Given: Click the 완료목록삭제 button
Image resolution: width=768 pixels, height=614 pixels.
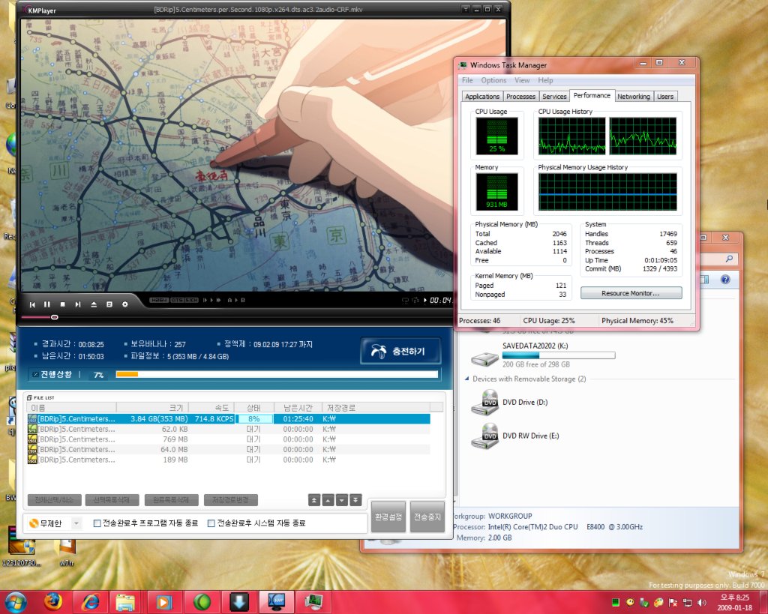Looking at the screenshot, I should point(172,500).
